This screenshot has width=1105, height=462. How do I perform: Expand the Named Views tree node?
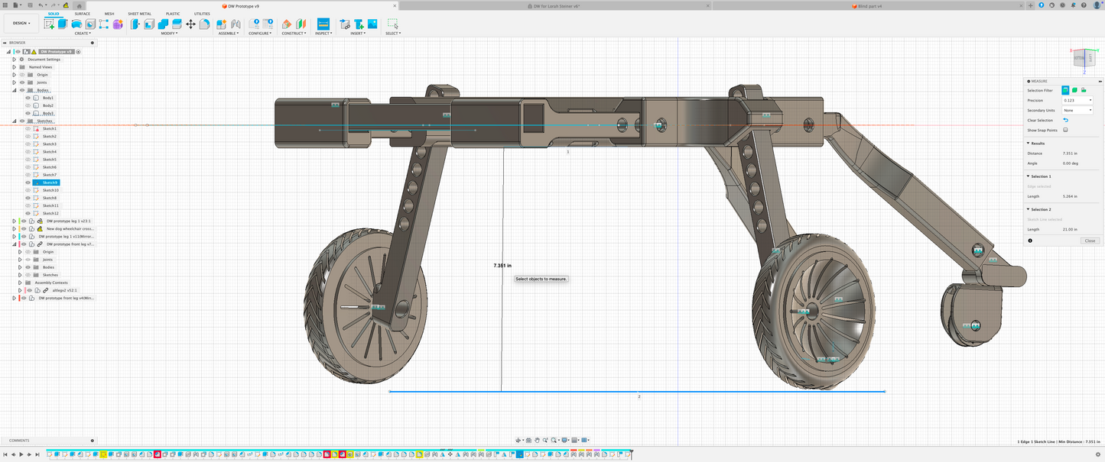(x=14, y=67)
